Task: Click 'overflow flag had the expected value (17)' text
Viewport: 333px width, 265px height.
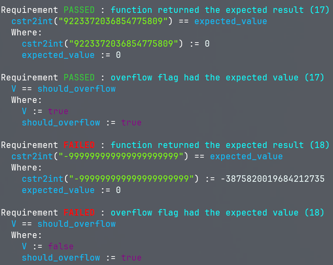Action: [x=217, y=77]
